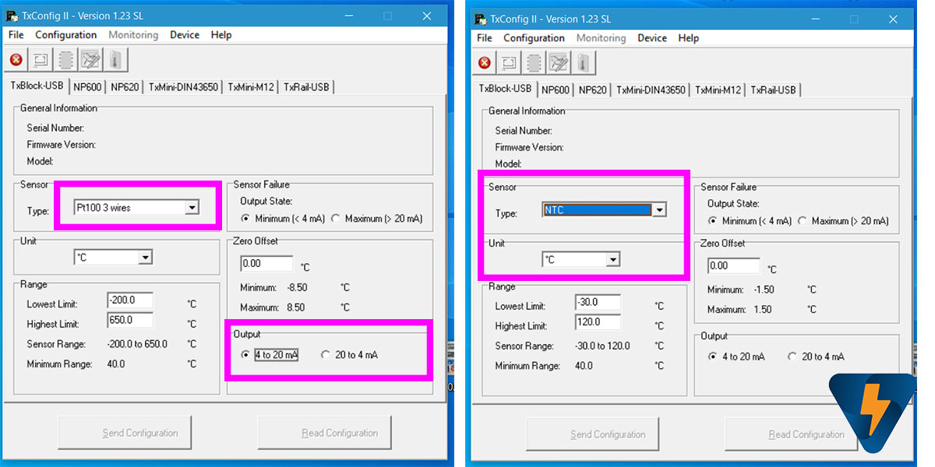Image resolution: width=935 pixels, height=467 pixels.
Task: Click the red X toolbar icon in left window
Action: [16, 60]
